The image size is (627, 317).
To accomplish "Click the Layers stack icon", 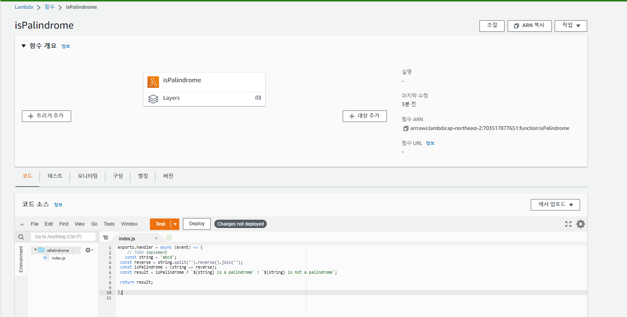I will [x=153, y=99].
